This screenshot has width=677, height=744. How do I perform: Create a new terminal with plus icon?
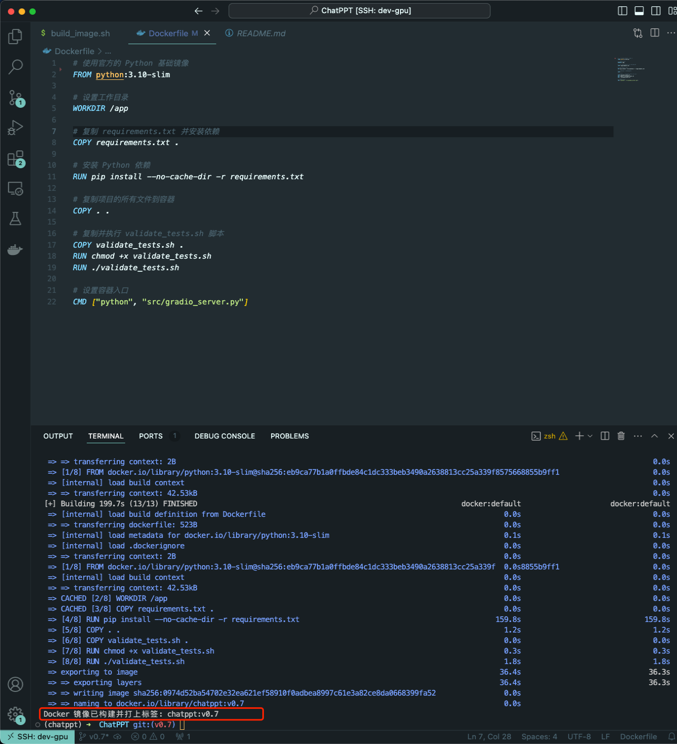(x=579, y=436)
